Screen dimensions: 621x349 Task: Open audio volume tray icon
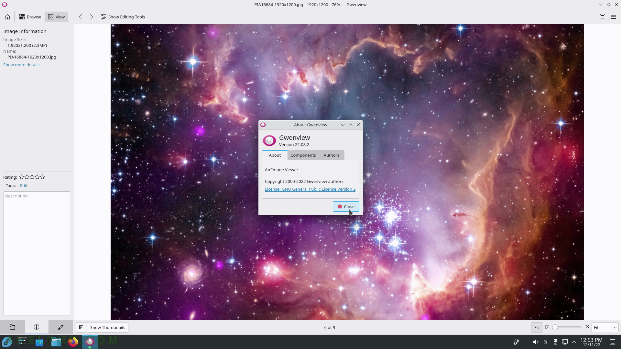click(536, 342)
